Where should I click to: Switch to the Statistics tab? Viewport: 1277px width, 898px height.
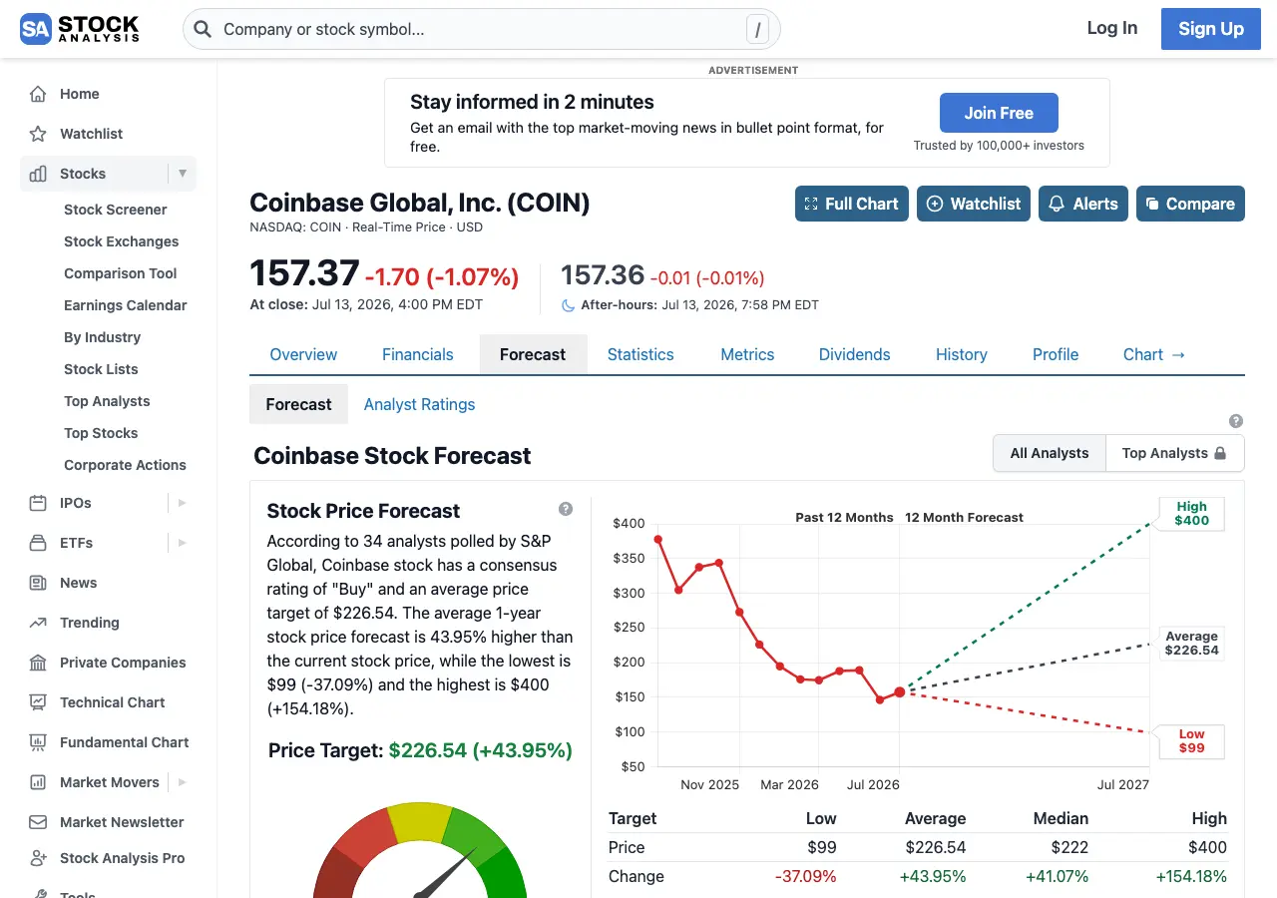coord(640,354)
